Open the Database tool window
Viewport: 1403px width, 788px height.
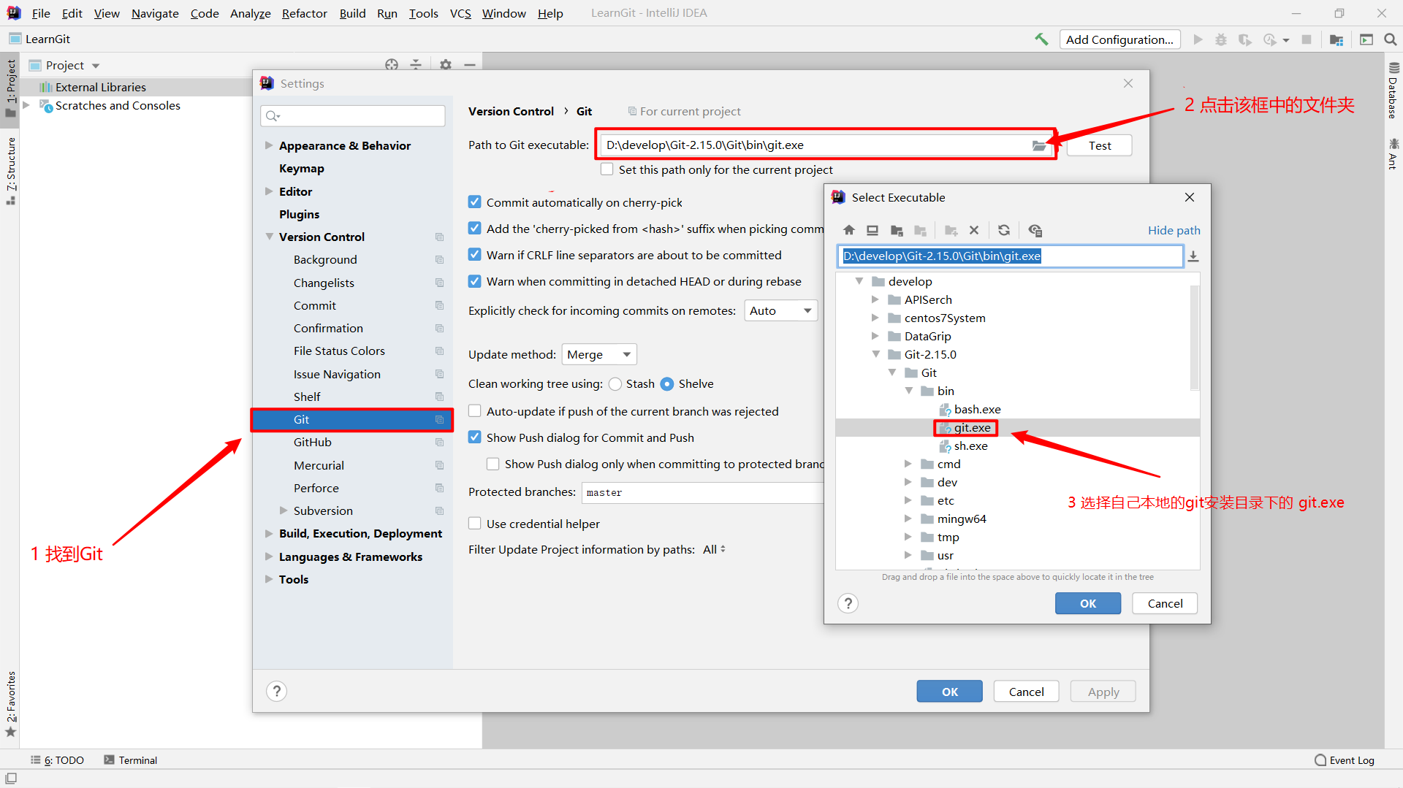(1394, 91)
